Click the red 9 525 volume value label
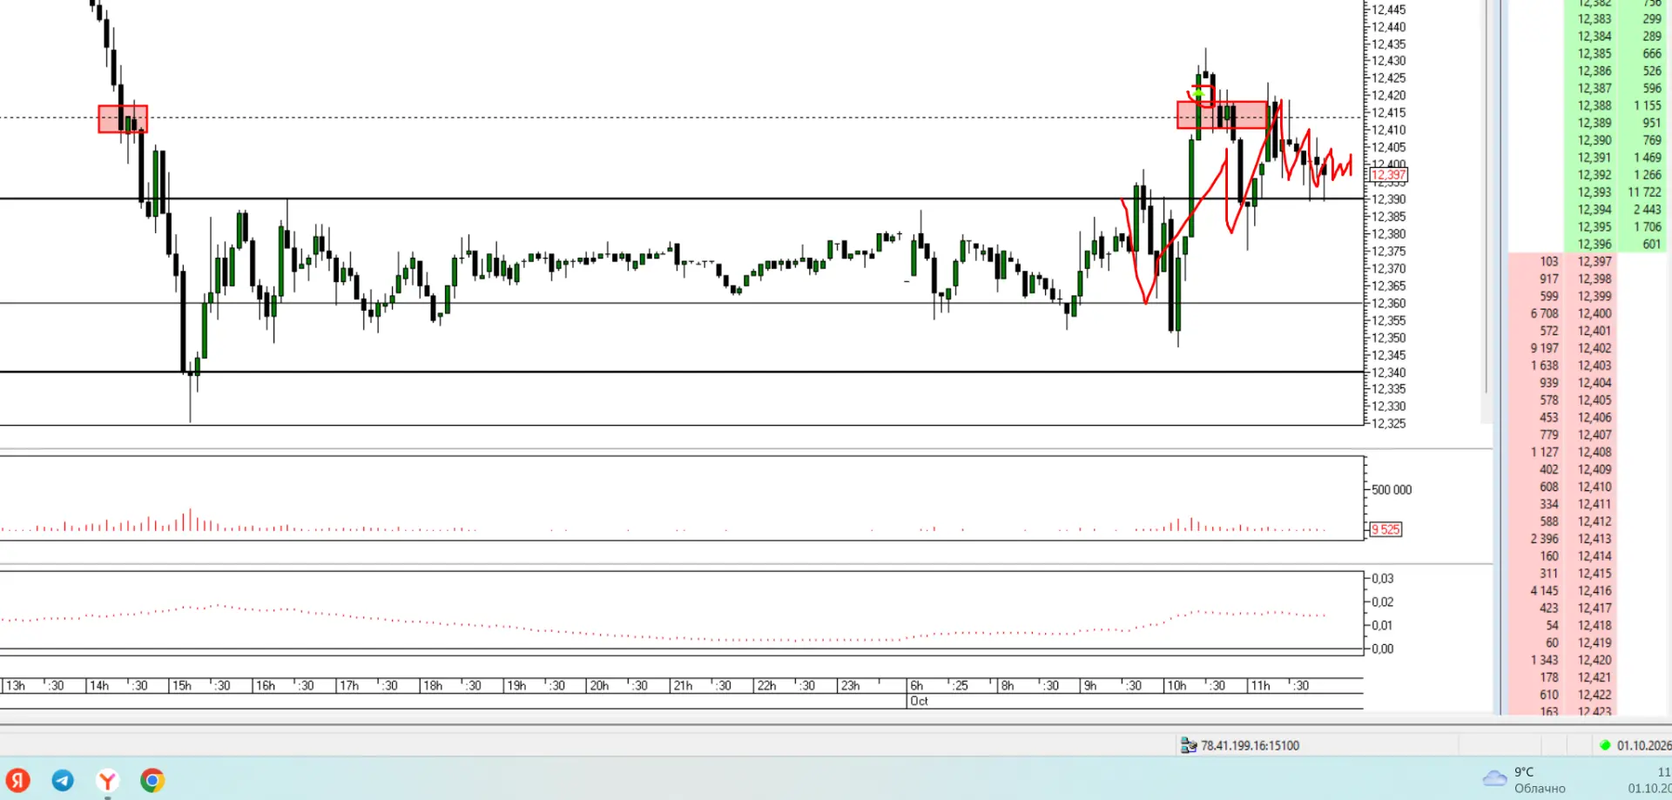The image size is (1672, 800). point(1385,529)
